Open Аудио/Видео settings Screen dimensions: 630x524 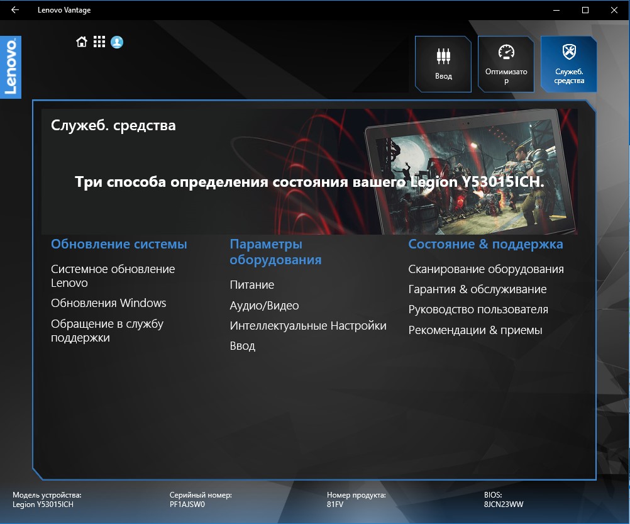click(264, 305)
